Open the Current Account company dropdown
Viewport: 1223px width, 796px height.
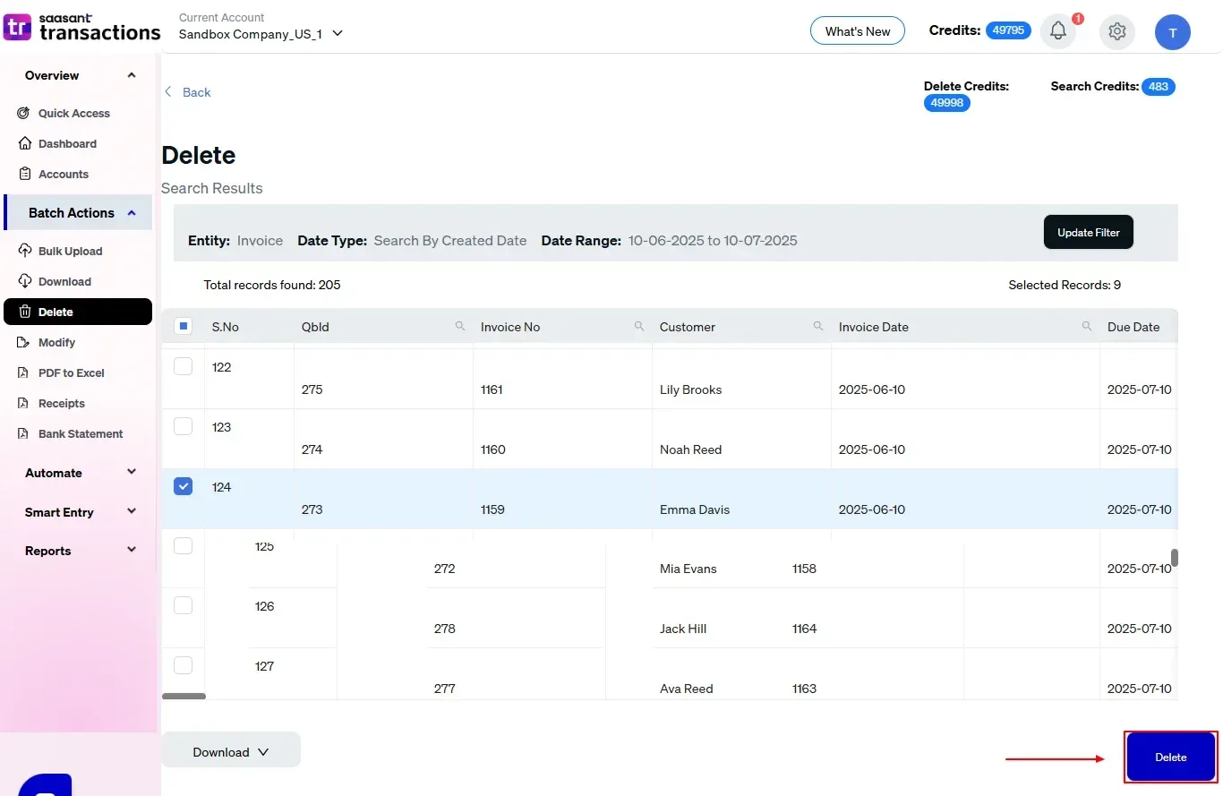[261, 34]
